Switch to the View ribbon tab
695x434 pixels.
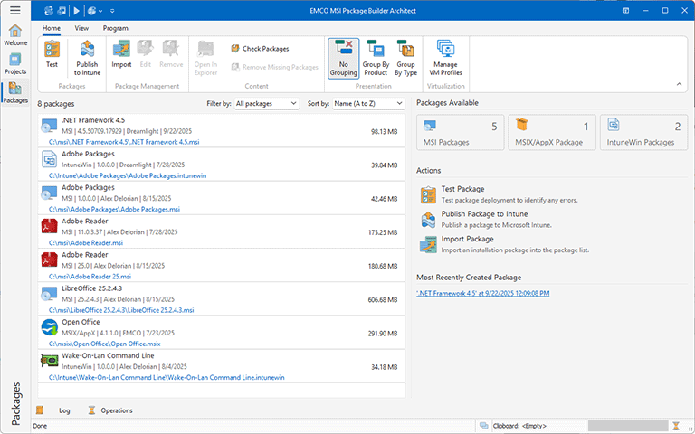81,28
